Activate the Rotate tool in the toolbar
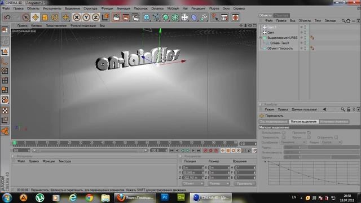Viewport: 361px width, 203px height. (x=55, y=17)
